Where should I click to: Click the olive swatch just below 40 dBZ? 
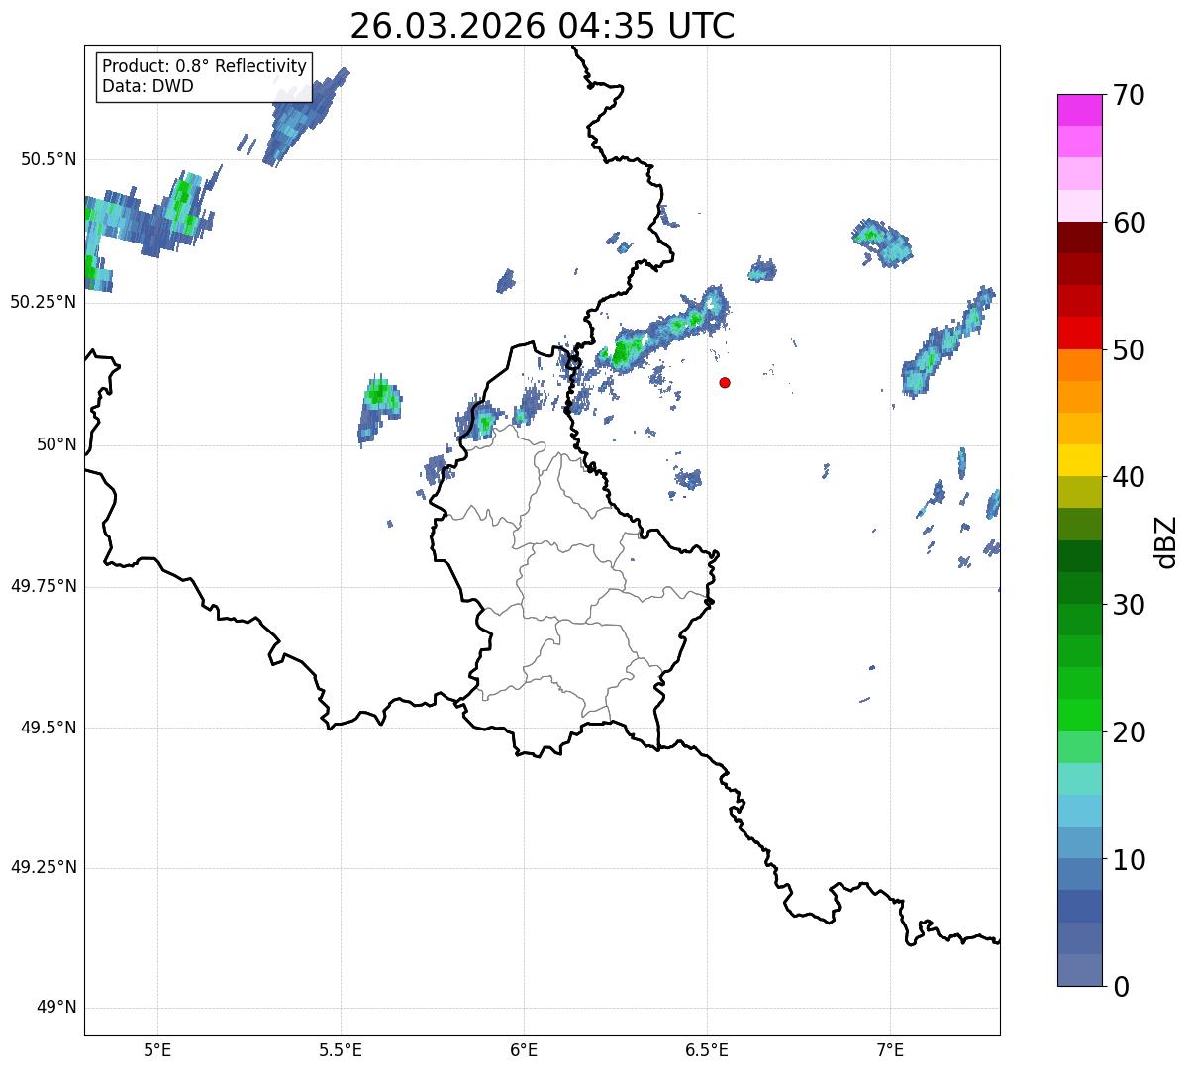(1079, 492)
